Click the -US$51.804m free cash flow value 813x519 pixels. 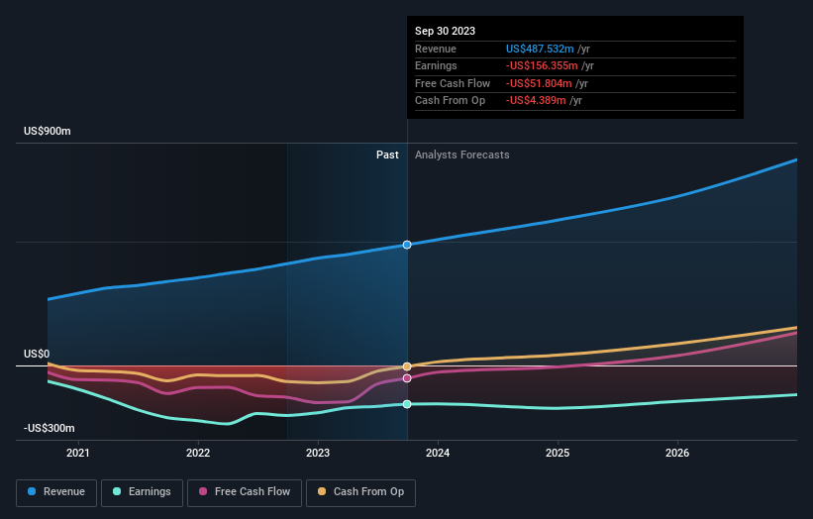click(x=539, y=83)
